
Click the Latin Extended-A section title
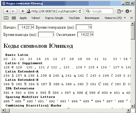pyautogui.click(x=22, y=71)
